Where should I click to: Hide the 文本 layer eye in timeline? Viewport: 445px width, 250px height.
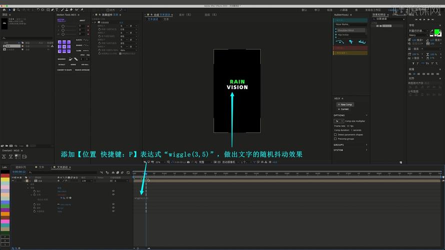(13, 180)
